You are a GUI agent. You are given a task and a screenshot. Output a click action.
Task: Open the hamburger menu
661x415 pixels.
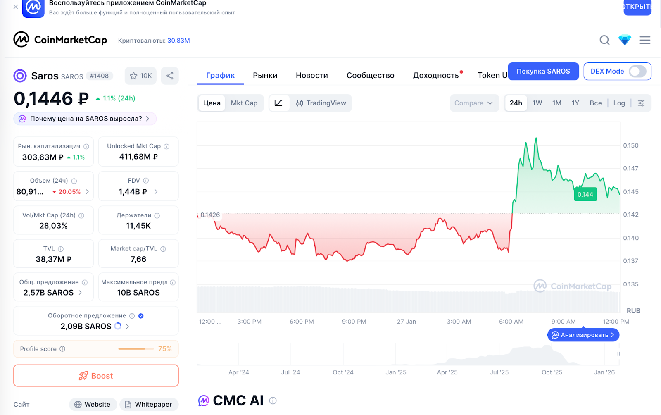click(x=644, y=40)
